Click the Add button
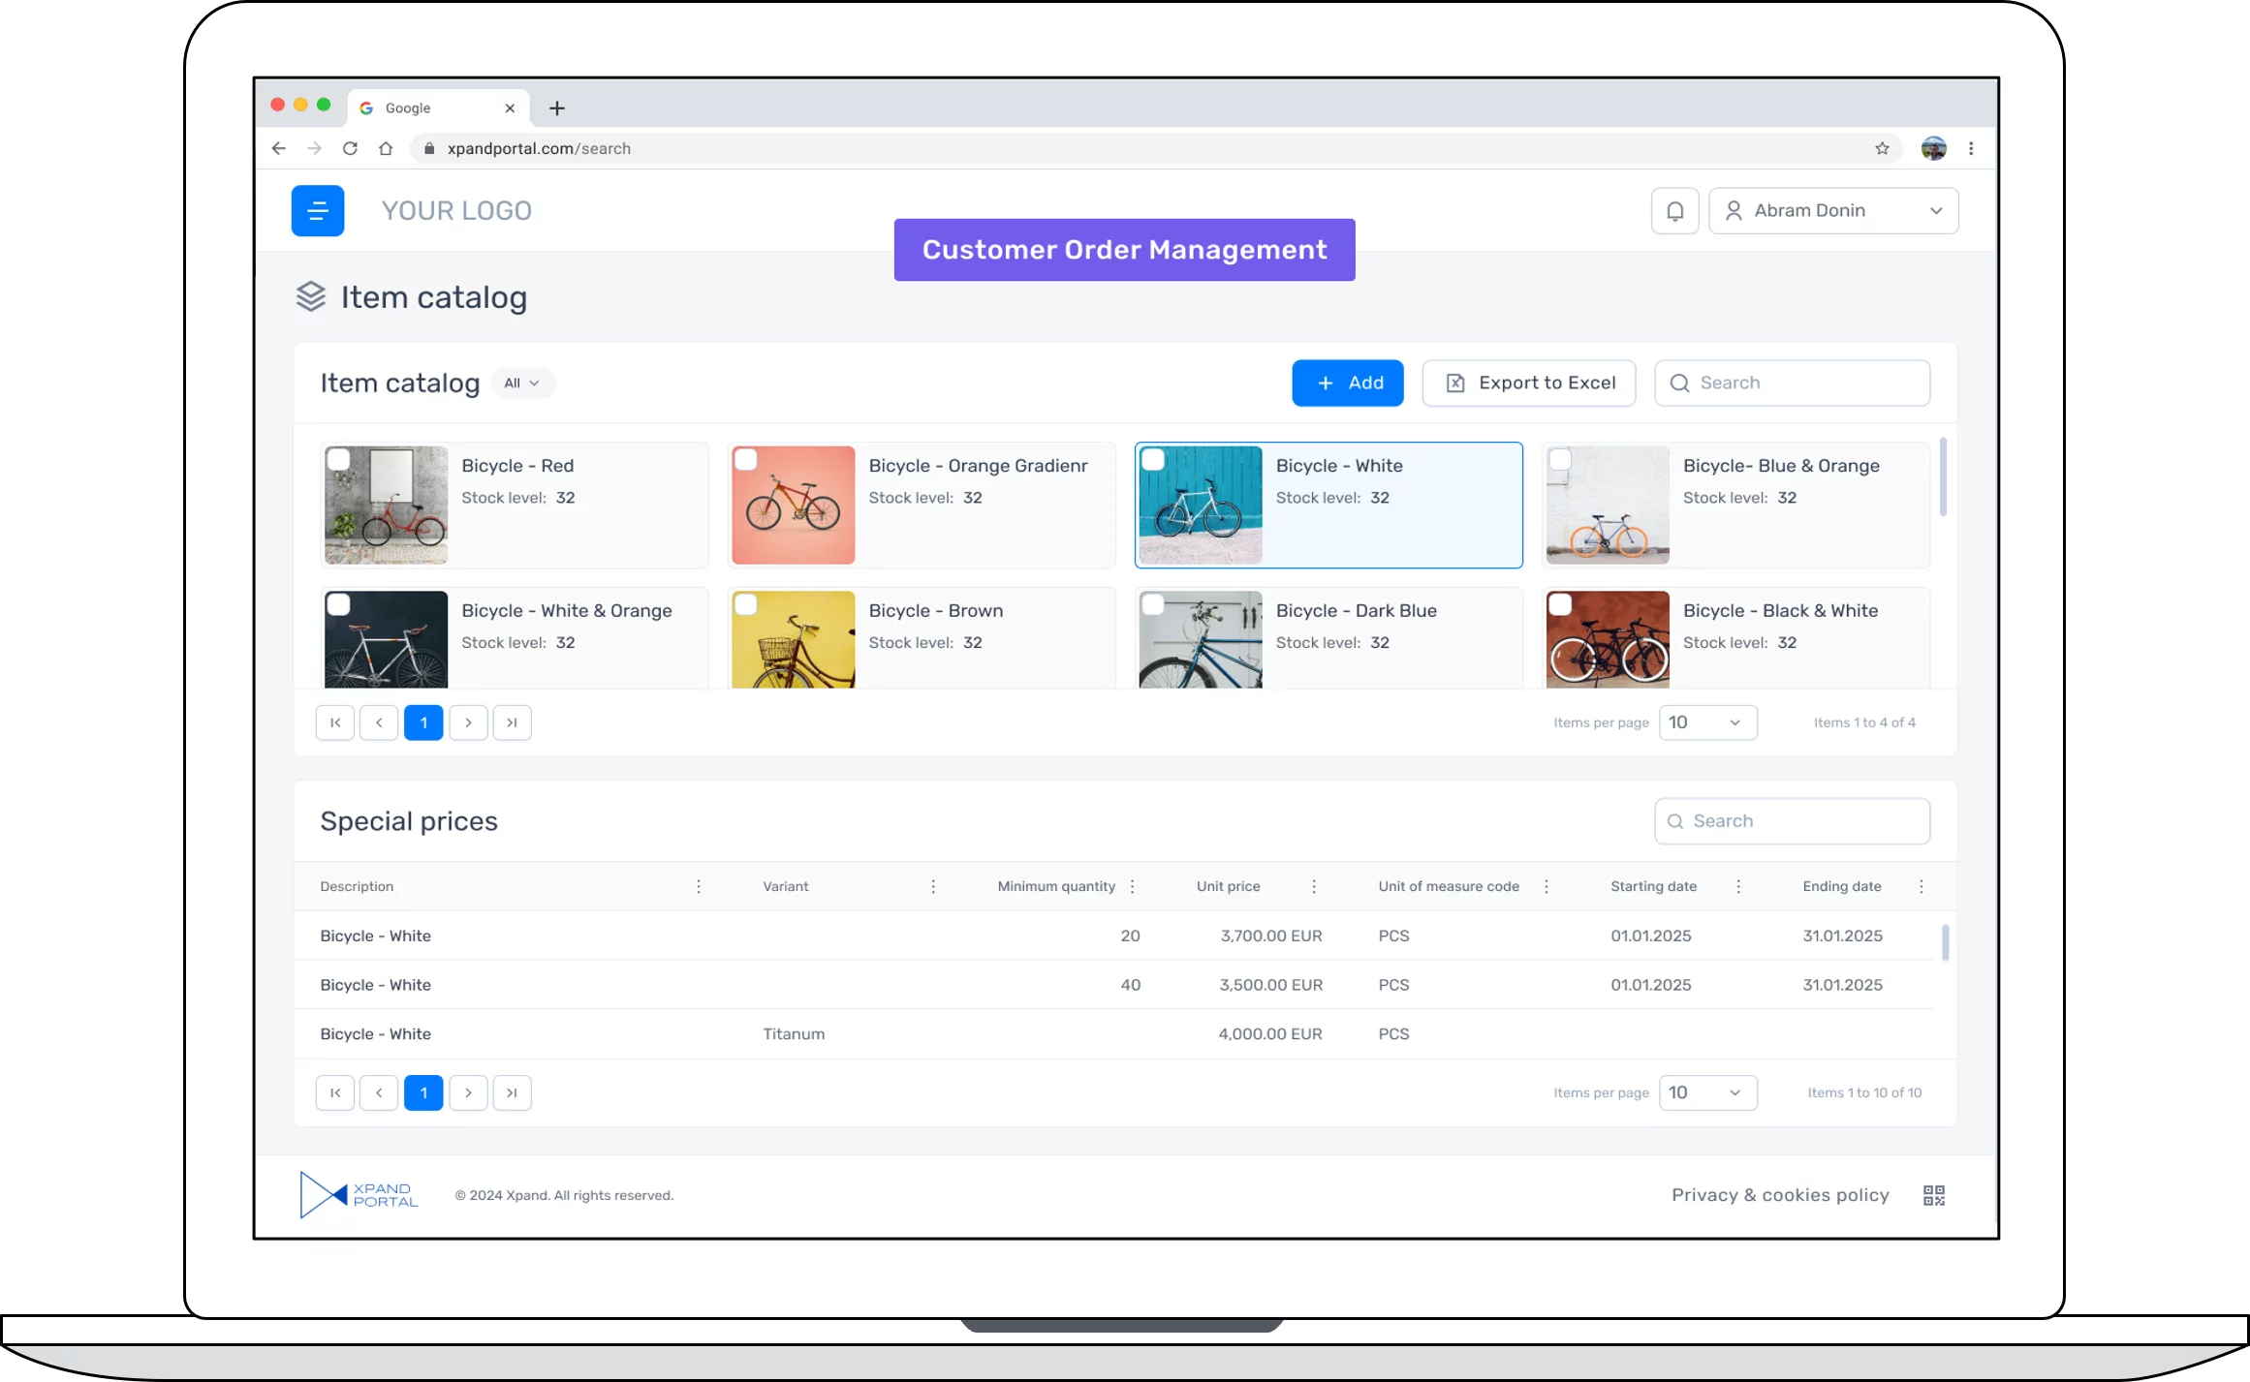The width and height of the screenshot is (2250, 1382). tap(1347, 383)
